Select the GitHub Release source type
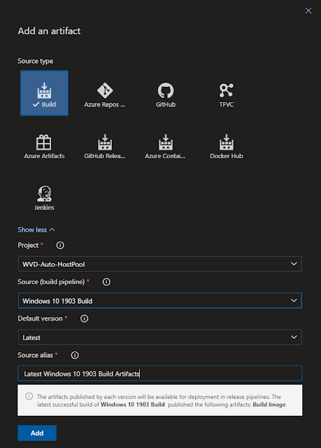The height and width of the screenshot is (448, 321). (105, 146)
